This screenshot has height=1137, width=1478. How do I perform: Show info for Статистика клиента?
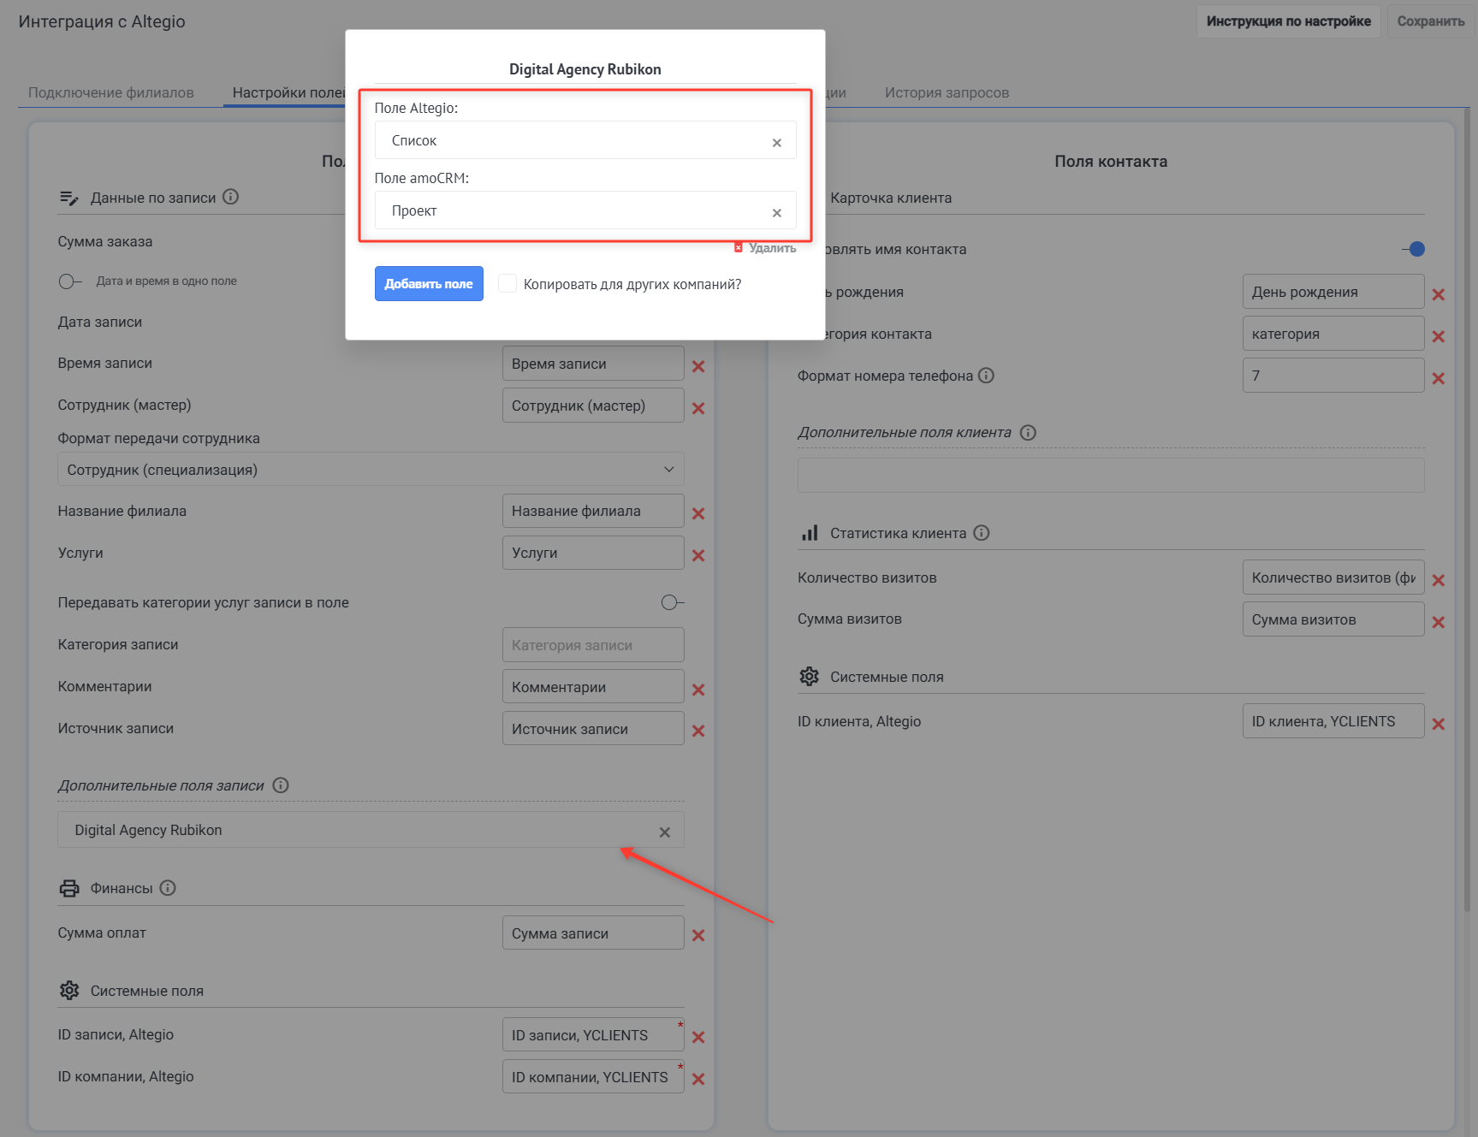pyautogui.click(x=982, y=533)
